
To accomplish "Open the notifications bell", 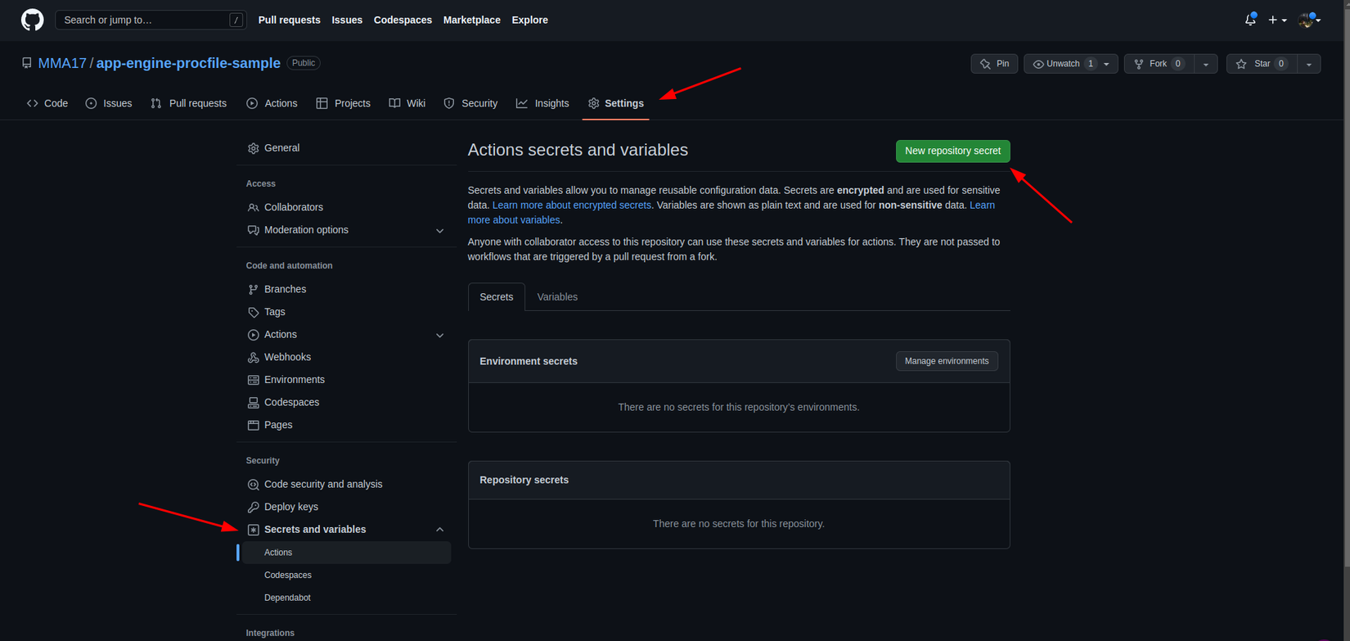I will [x=1249, y=20].
